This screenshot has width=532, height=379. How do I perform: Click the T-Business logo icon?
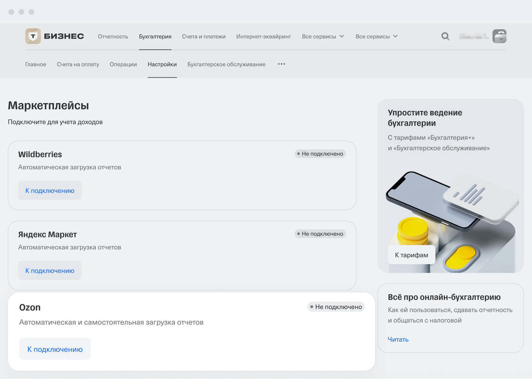(33, 36)
